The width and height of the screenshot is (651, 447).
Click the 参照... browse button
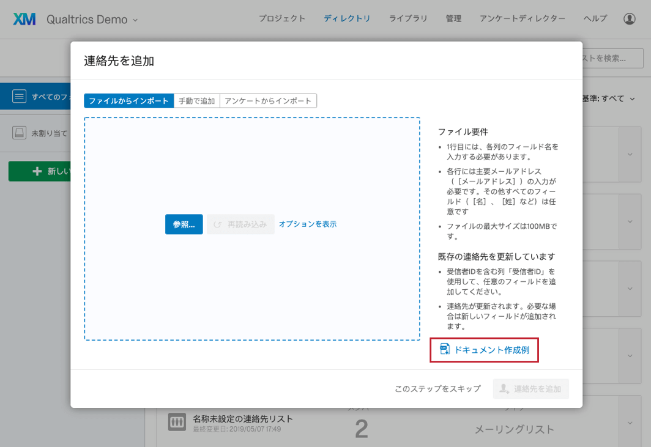coord(184,224)
